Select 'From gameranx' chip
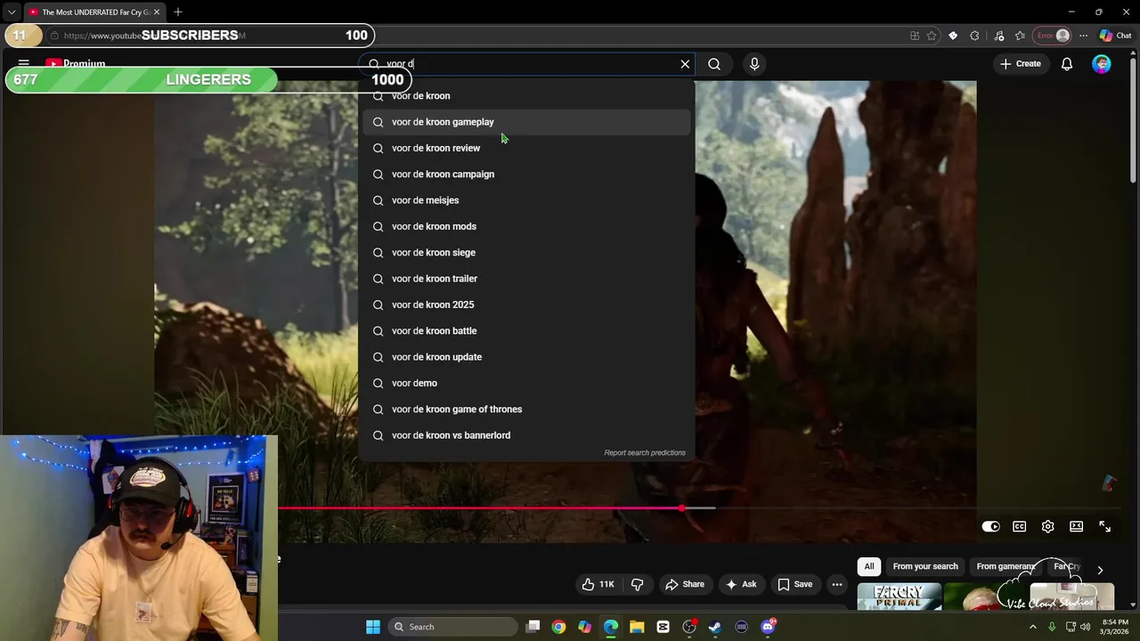Screen dimensions: 1140x641 pos(1006,566)
